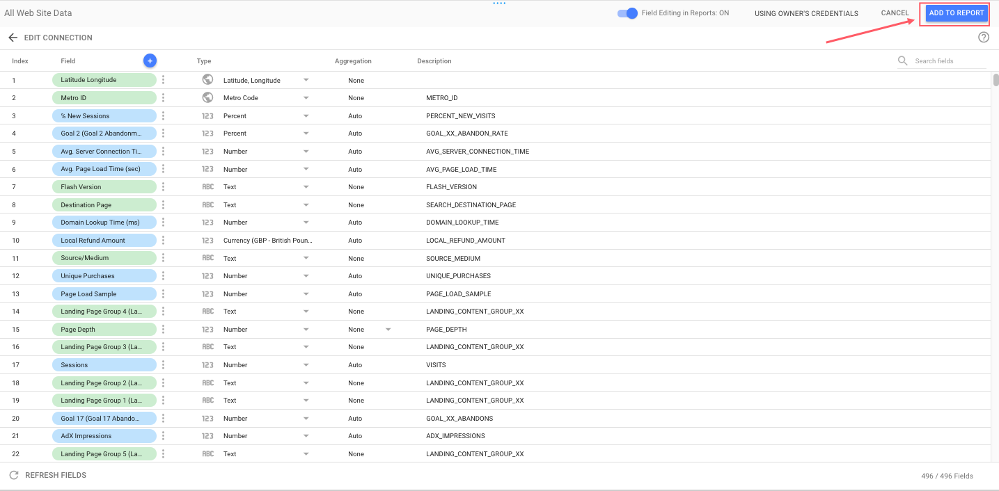Open the three-dot menu for Metro ID
The width and height of the screenshot is (999, 491).
(x=163, y=97)
